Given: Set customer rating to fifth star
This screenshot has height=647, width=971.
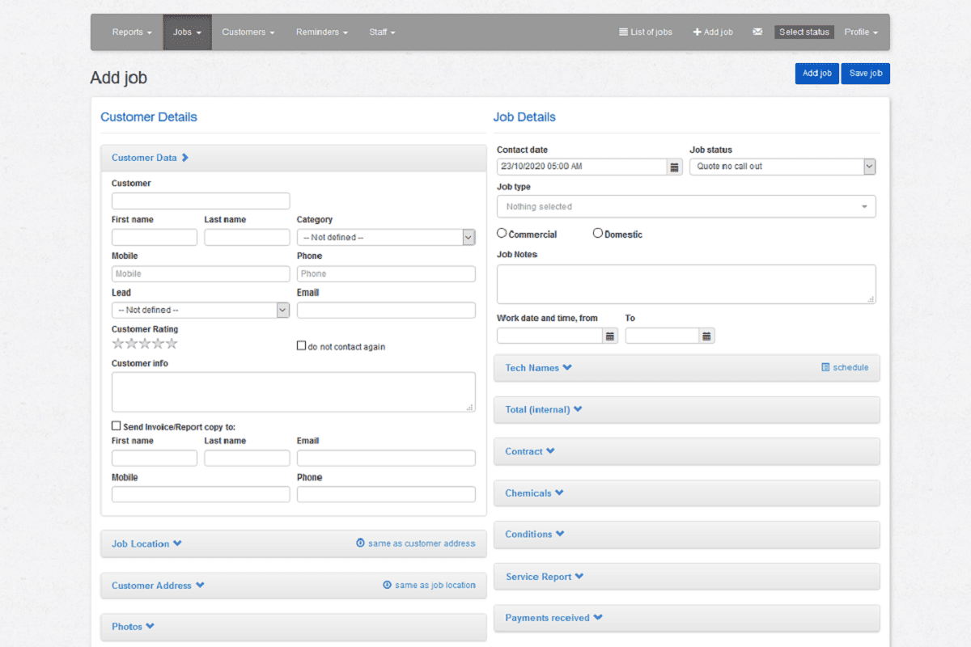Looking at the screenshot, I should (x=172, y=344).
